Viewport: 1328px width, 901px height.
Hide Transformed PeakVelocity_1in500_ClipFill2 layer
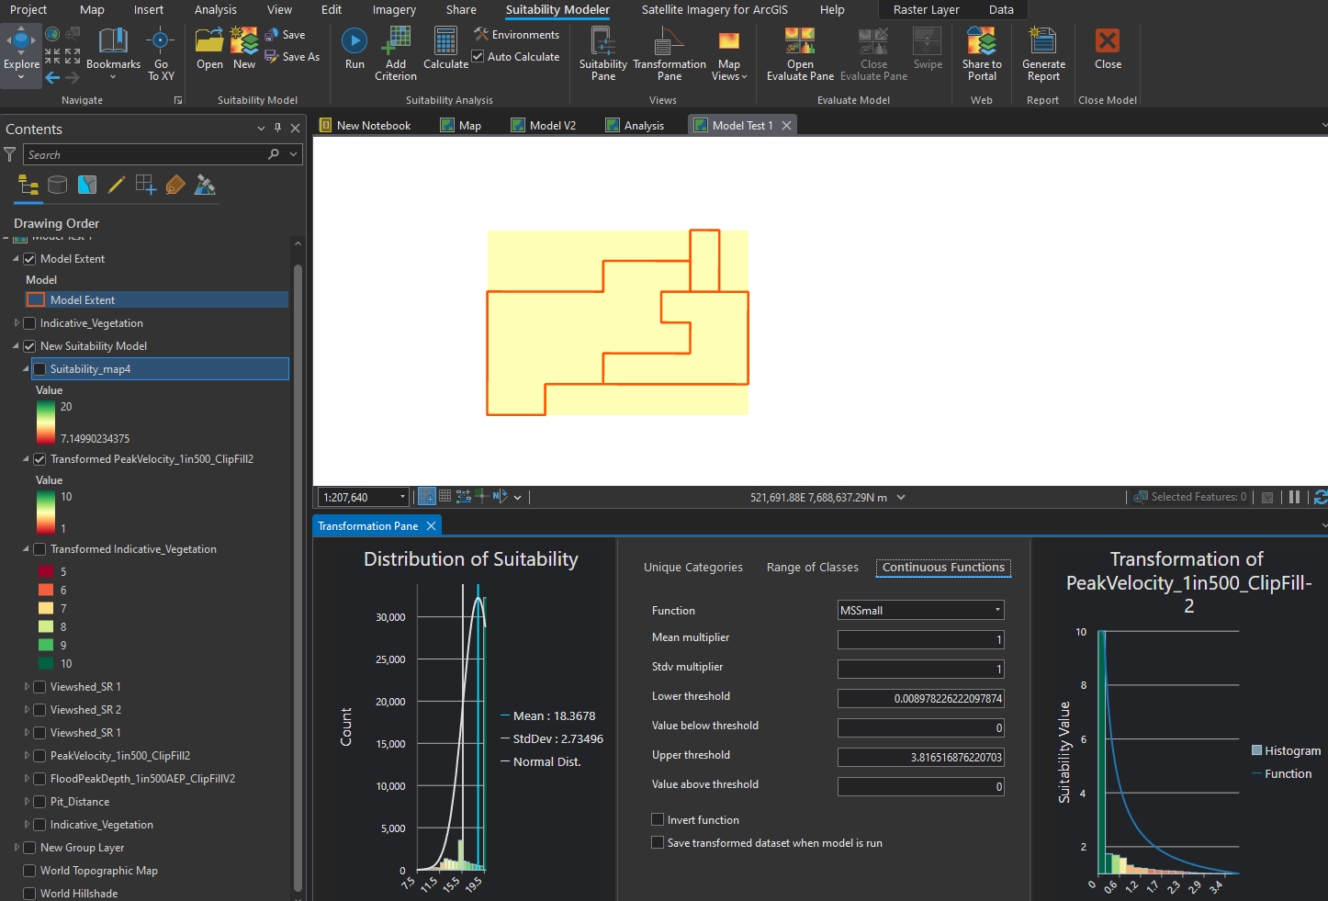click(39, 459)
